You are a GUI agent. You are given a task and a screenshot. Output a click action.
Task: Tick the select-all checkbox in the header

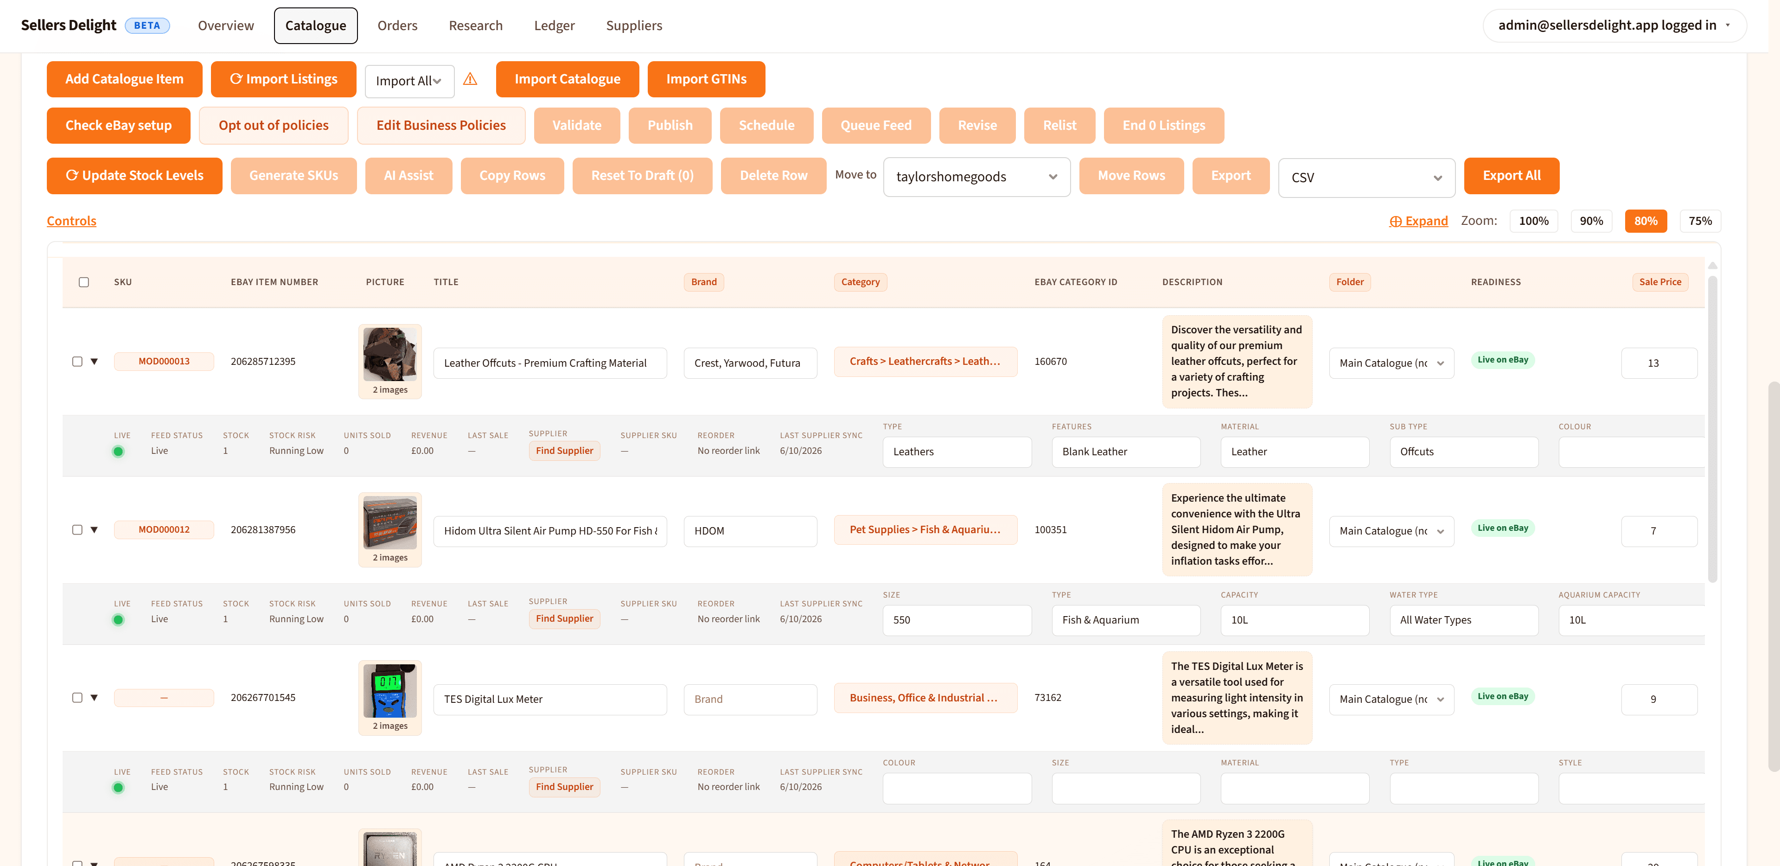click(83, 282)
